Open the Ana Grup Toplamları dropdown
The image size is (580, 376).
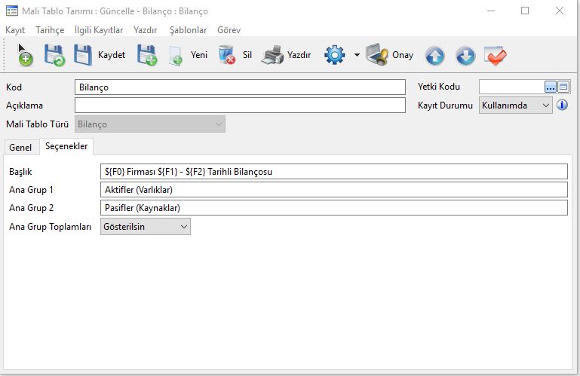click(x=183, y=226)
